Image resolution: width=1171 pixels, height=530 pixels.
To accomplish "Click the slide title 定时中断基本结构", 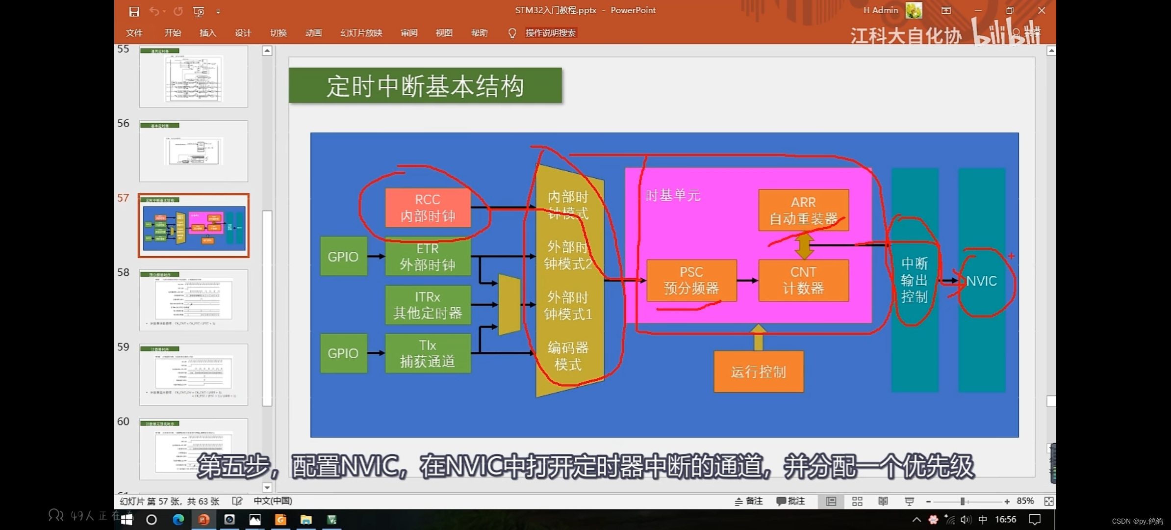I will (x=425, y=85).
